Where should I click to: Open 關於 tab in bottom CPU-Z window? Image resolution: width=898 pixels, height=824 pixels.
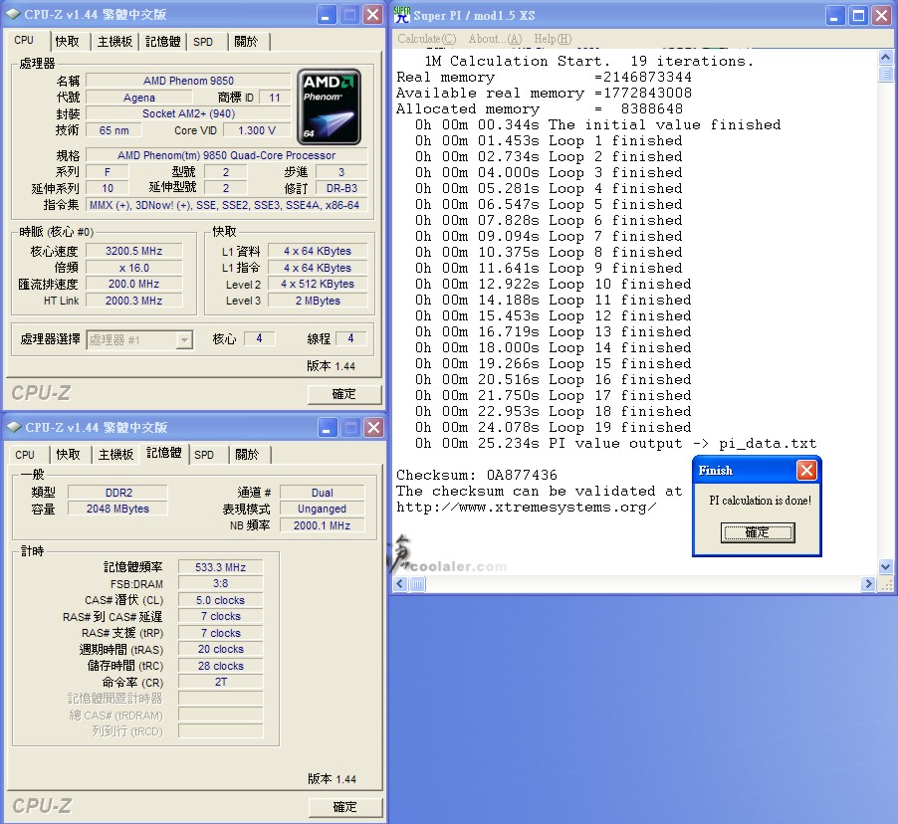247,455
